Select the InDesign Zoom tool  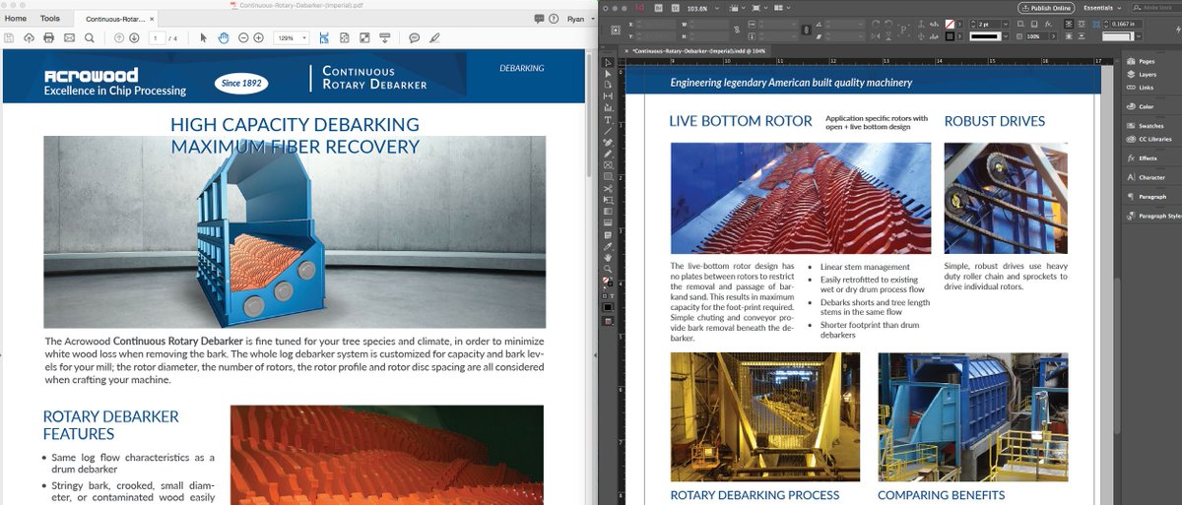coord(608,269)
